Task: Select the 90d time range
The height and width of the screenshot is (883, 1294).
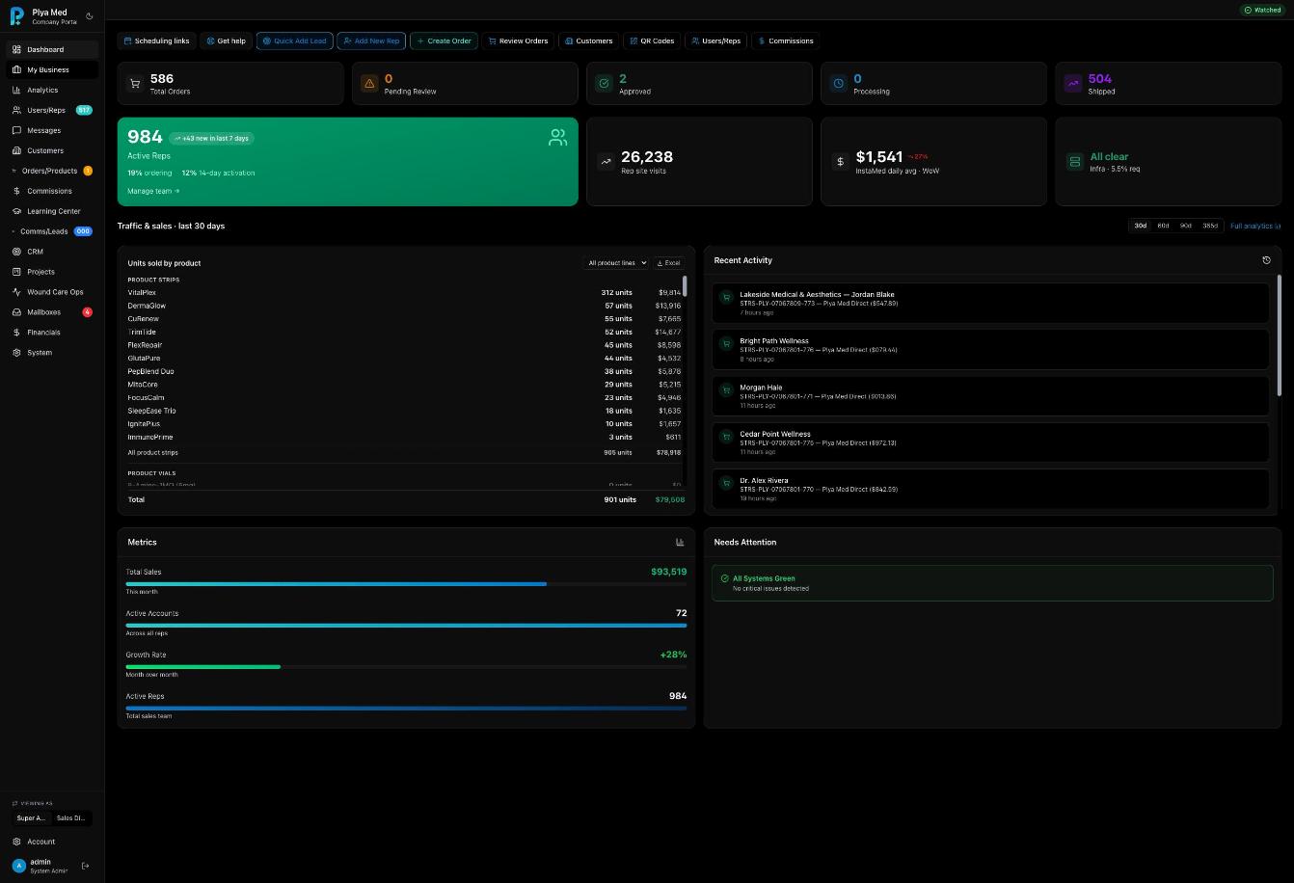Action: coord(1186,226)
